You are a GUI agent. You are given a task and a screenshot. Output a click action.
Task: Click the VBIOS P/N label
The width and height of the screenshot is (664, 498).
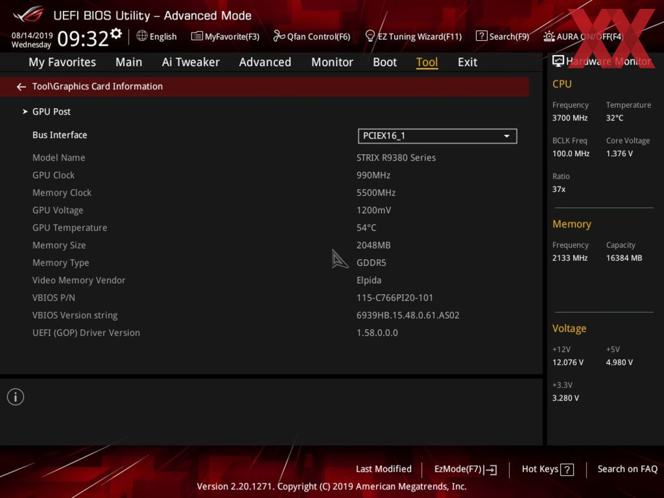pyautogui.click(x=54, y=298)
